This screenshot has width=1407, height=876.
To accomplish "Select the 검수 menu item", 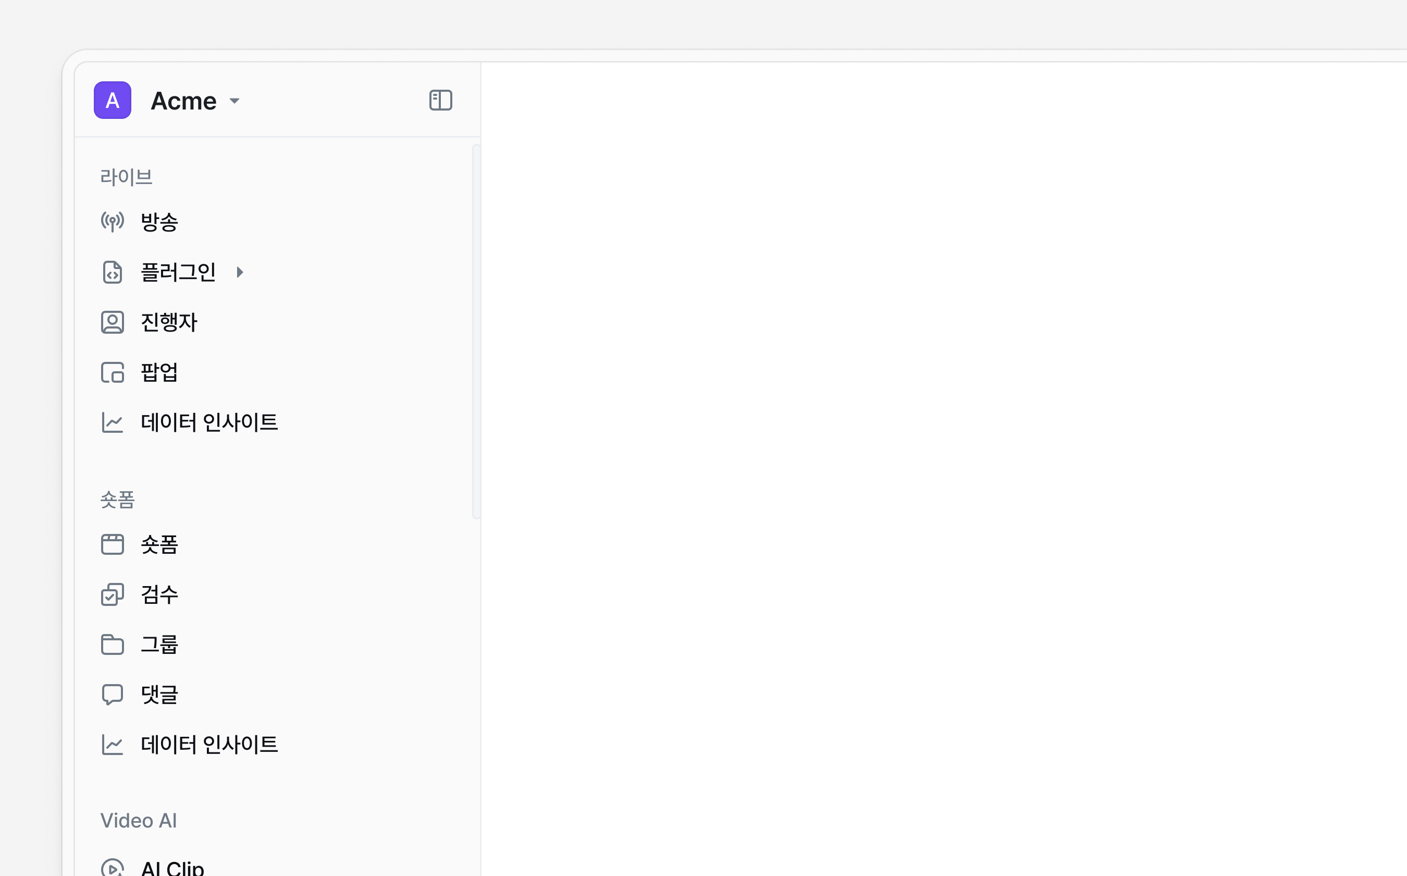I will (159, 594).
